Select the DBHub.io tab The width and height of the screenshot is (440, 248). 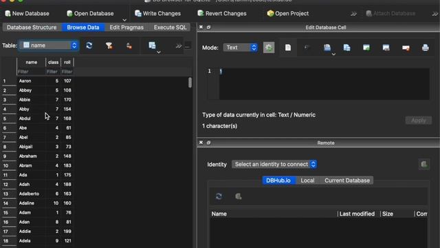pyautogui.click(x=278, y=180)
